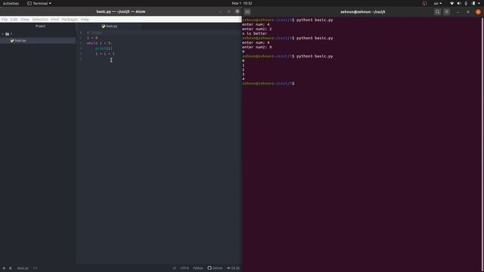Change UTF-8 encoding in status bar
Image resolution: width=484 pixels, height=272 pixels.
185,268
